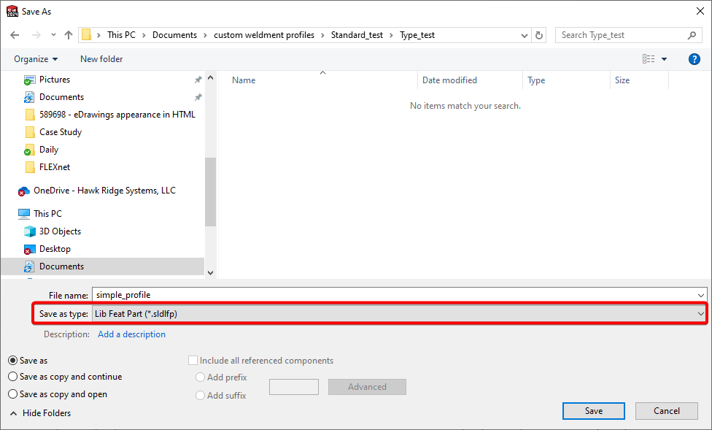
Task: Open the recent locations dropdown arrow
Action: tap(53, 35)
